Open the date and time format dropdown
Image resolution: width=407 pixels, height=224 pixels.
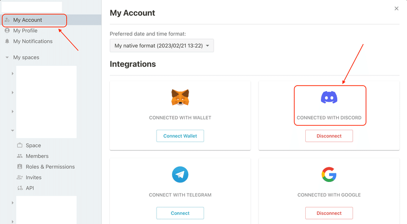(162, 46)
